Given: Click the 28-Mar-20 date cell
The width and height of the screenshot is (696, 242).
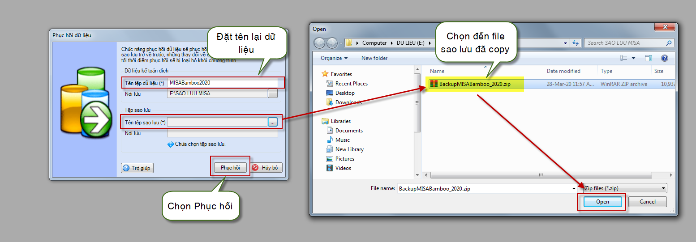Looking at the screenshot, I should [570, 84].
